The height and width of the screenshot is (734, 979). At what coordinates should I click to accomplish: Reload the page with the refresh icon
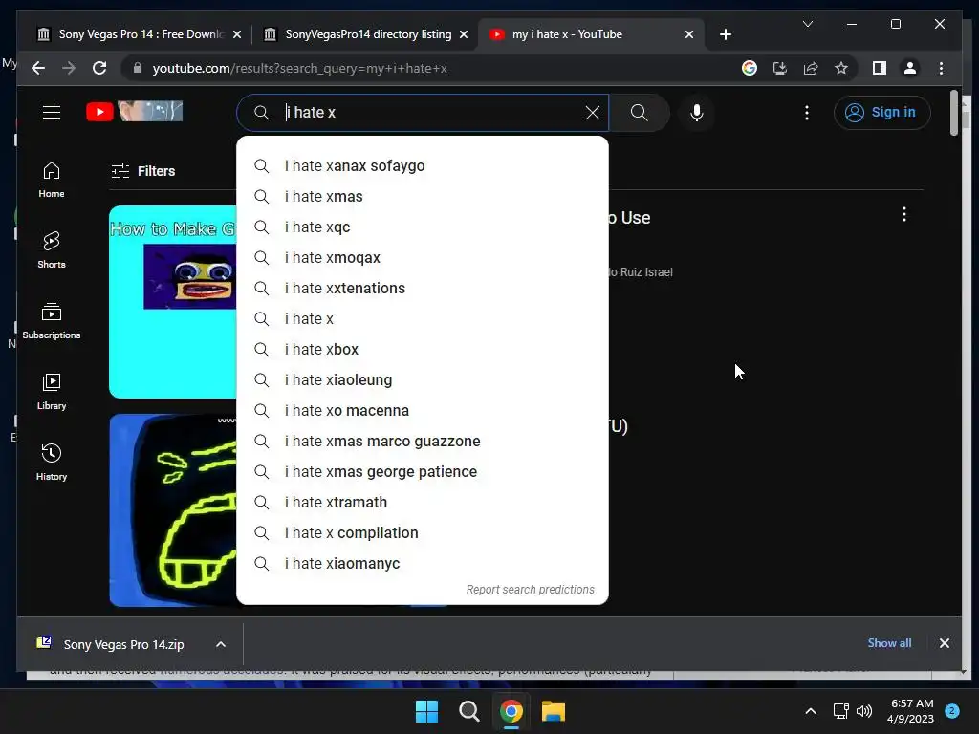(99, 68)
